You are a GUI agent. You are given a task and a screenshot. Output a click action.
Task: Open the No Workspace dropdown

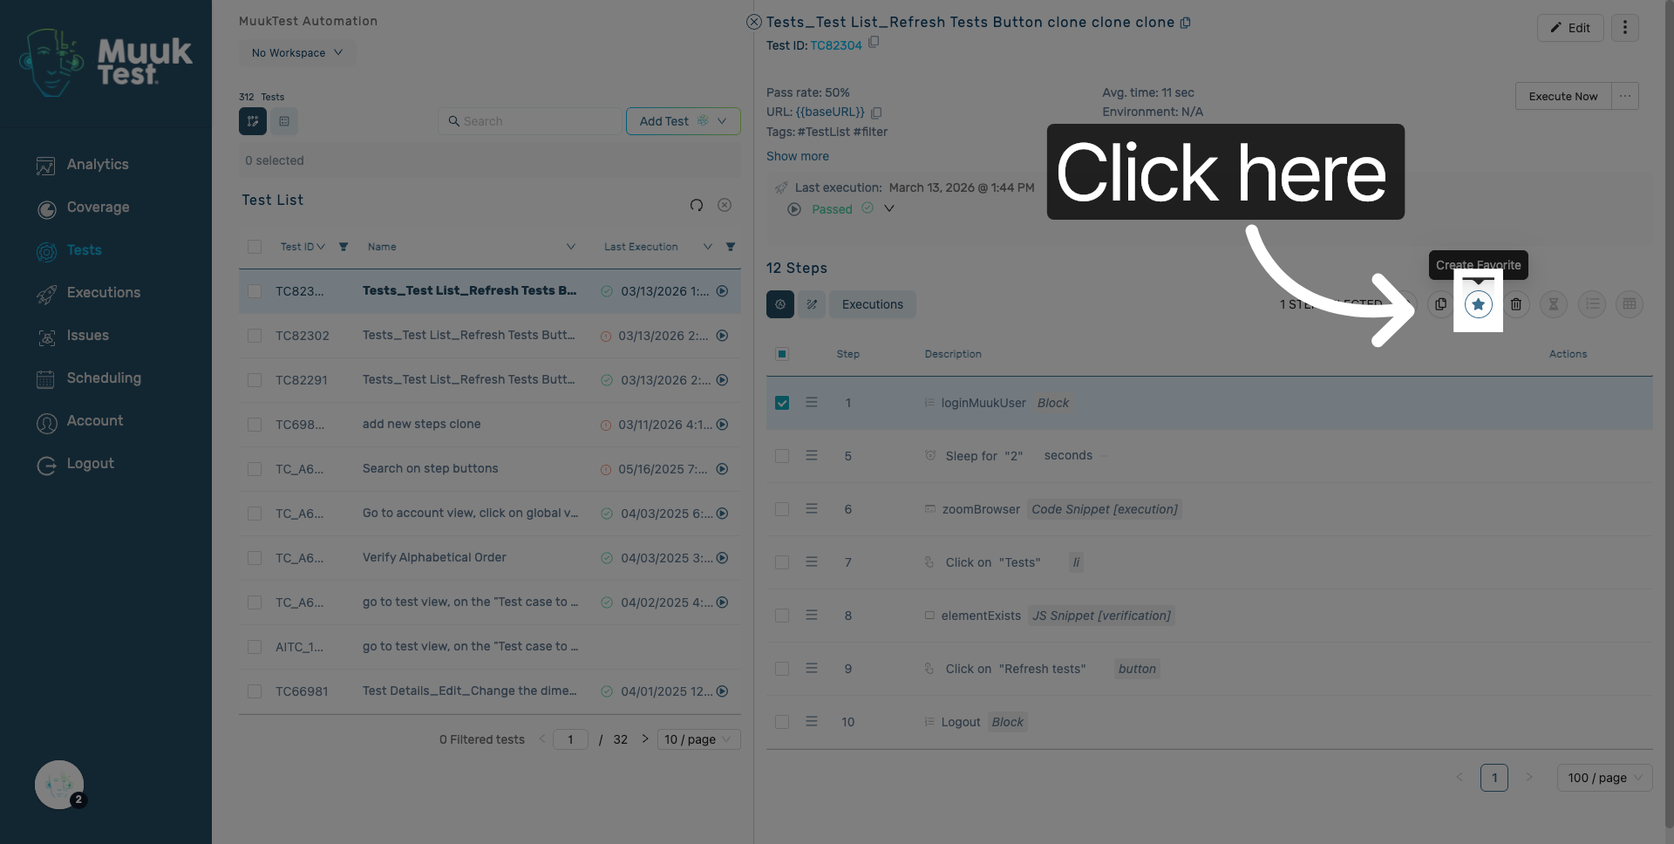click(x=297, y=53)
